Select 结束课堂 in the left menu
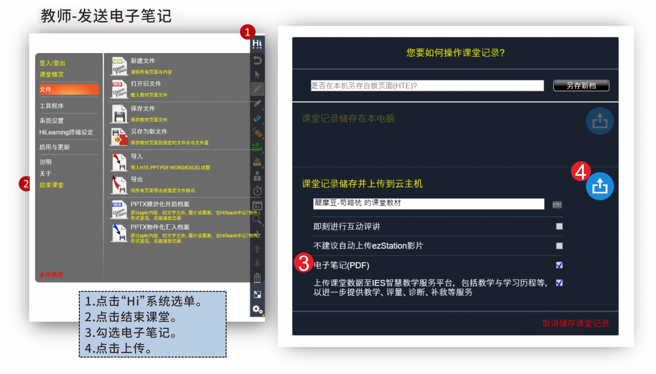The height and width of the screenshot is (374, 656). tap(52, 185)
